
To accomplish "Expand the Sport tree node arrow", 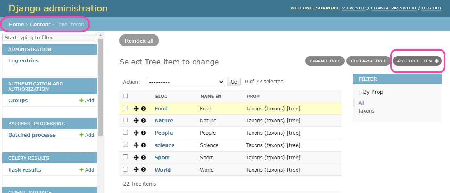I will [x=144, y=158].
